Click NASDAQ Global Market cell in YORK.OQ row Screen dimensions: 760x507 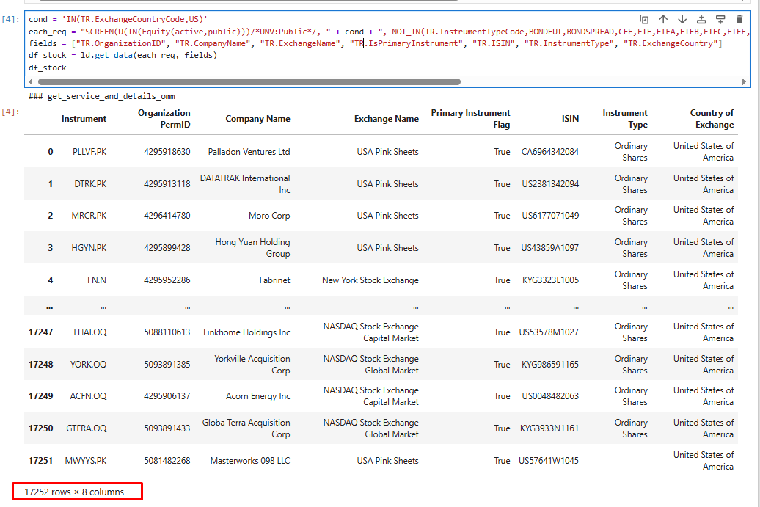pos(370,365)
